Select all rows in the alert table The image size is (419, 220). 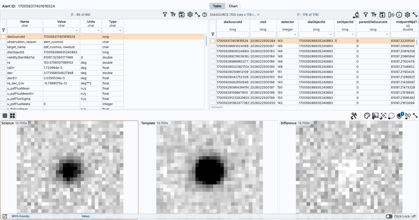coord(3,22)
